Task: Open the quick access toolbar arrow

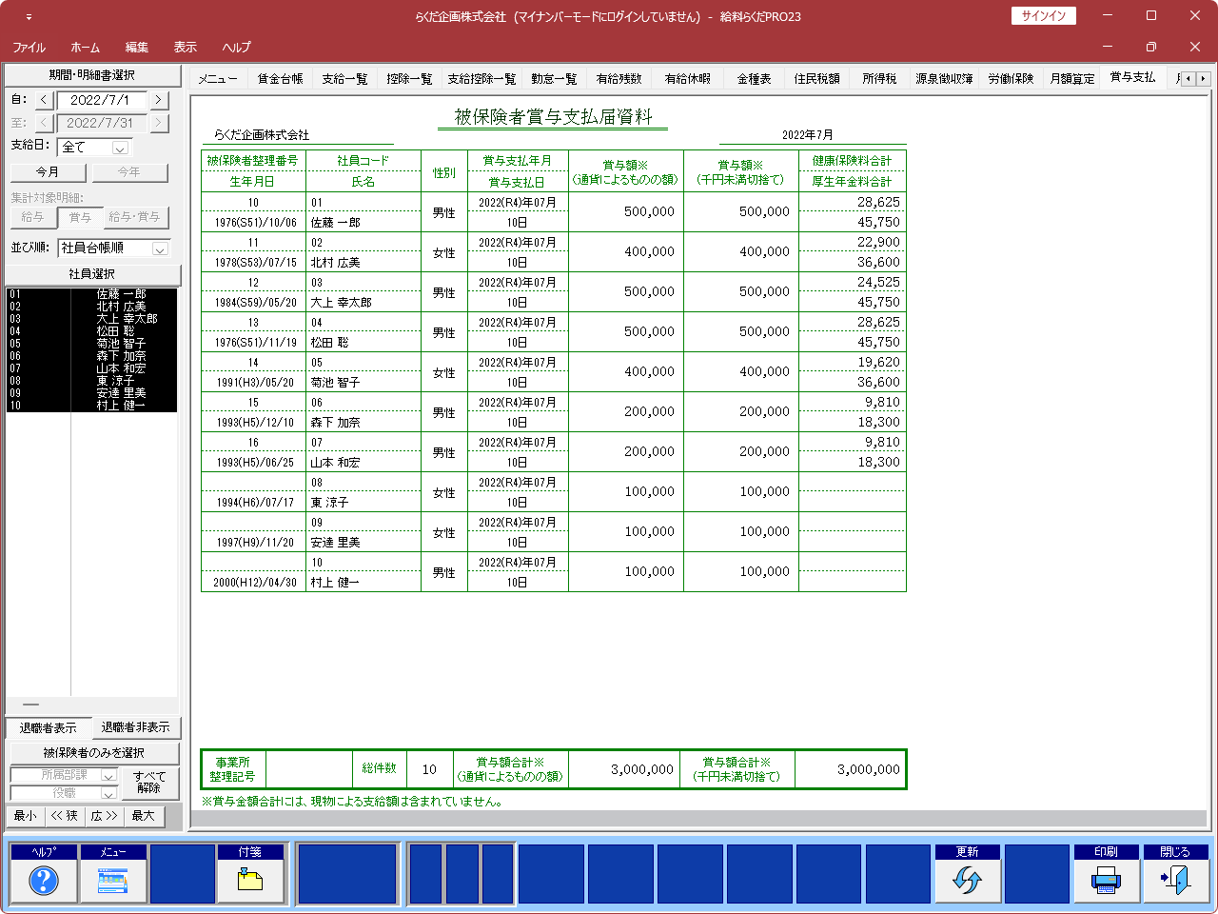Action: pos(29,17)
